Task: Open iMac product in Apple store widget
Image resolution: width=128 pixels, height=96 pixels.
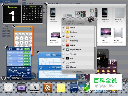Action: point(106,36)
